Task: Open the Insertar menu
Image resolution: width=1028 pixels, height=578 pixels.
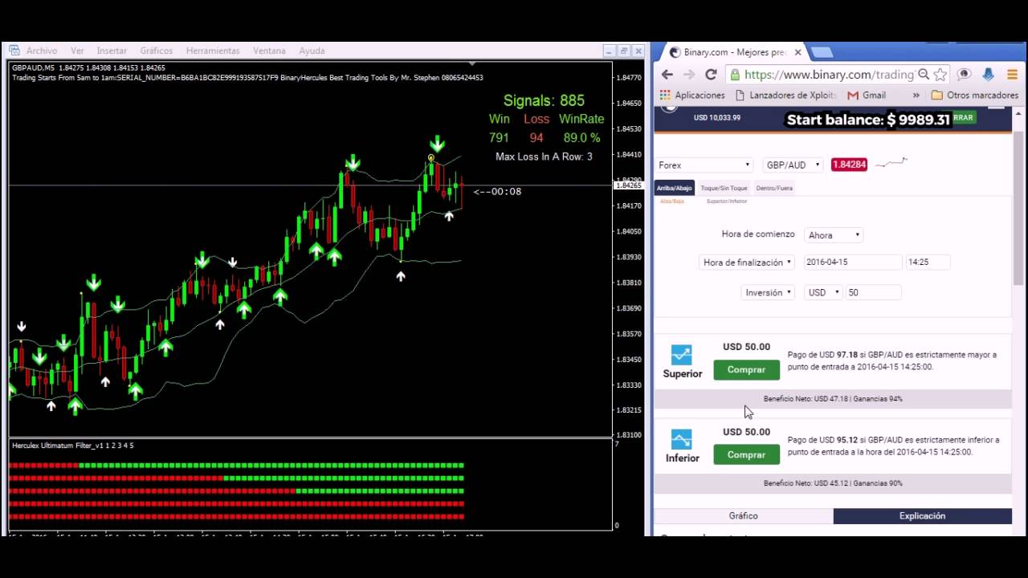Action: [112, 51]
